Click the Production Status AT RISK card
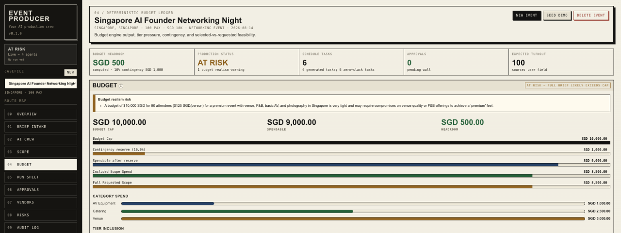This screenshot has width=621, height=233. click(x=246, y=63)
